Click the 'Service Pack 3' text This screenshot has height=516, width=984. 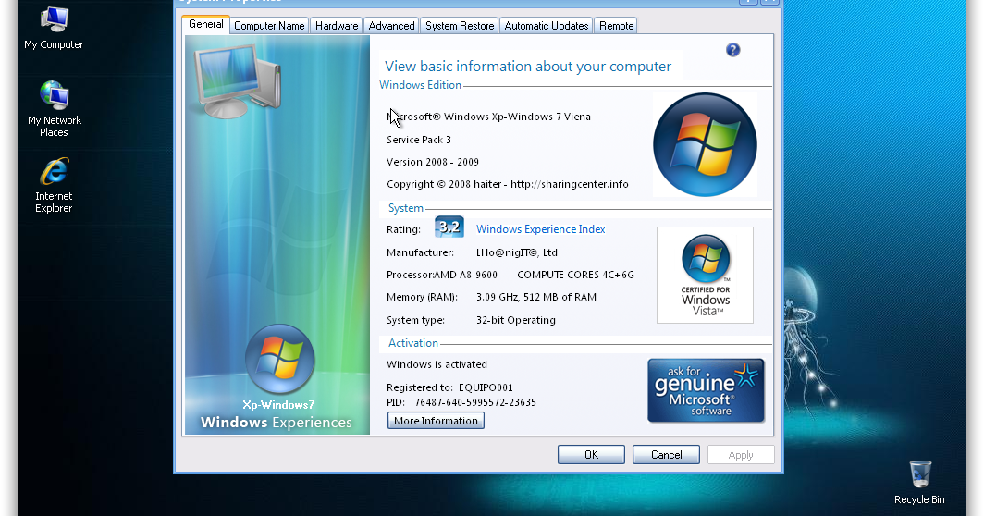pos(419,140)
